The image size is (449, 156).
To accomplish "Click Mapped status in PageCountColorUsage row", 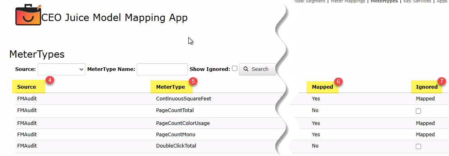I will pos(425,123).
